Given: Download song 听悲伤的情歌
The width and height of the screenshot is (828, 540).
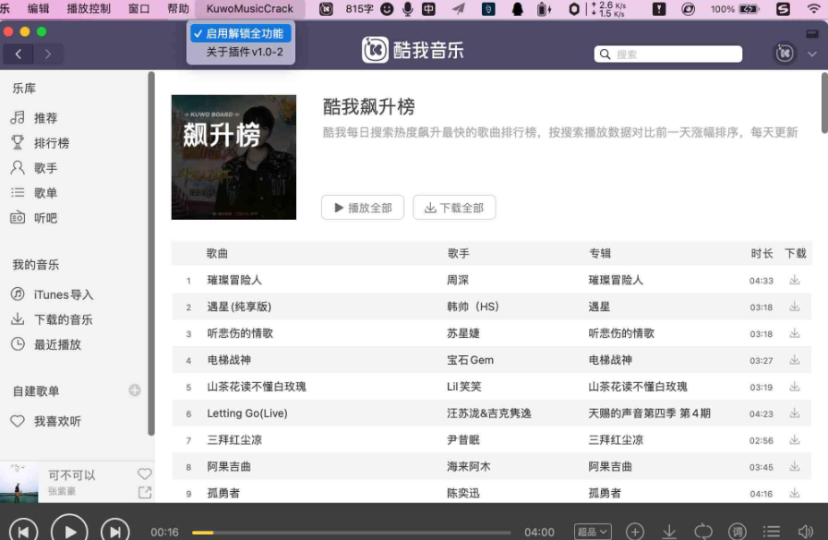Looking at the screenshot, I should point(794,333).
